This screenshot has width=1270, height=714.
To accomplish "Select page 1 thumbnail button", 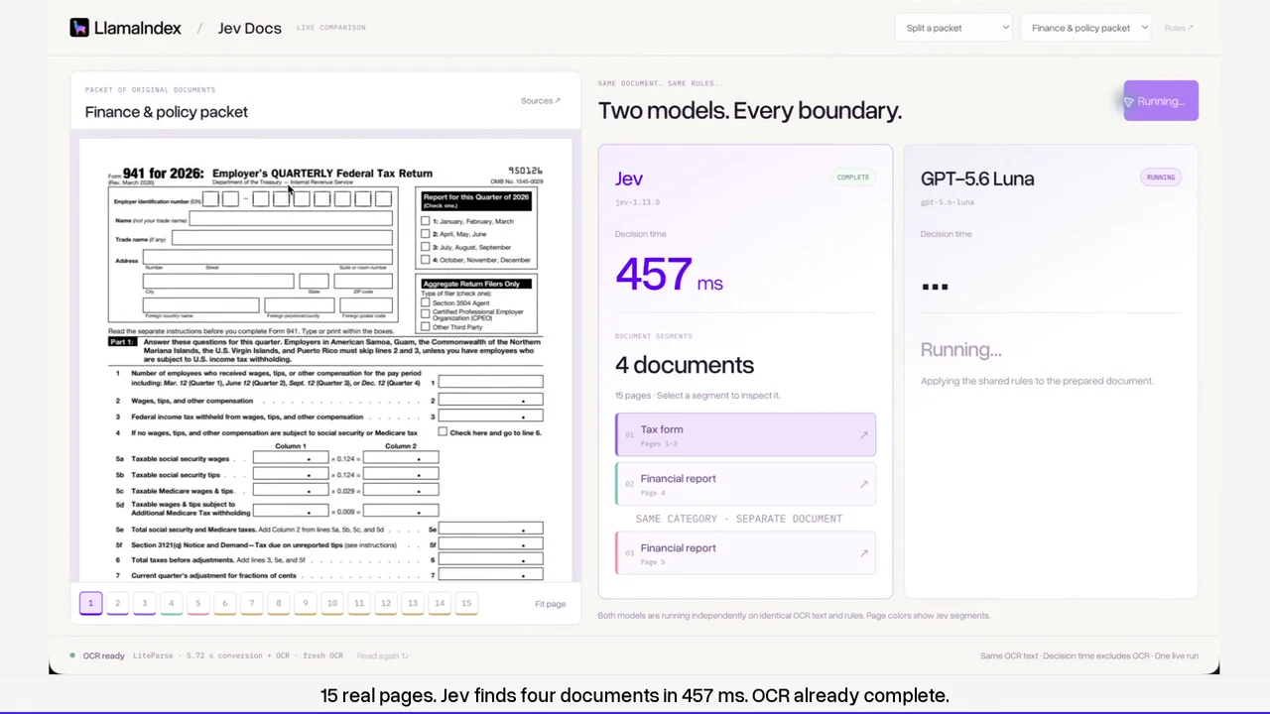I will click(90, 603).
